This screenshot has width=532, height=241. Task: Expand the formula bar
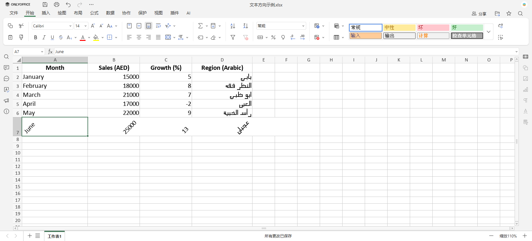(517, 52)
